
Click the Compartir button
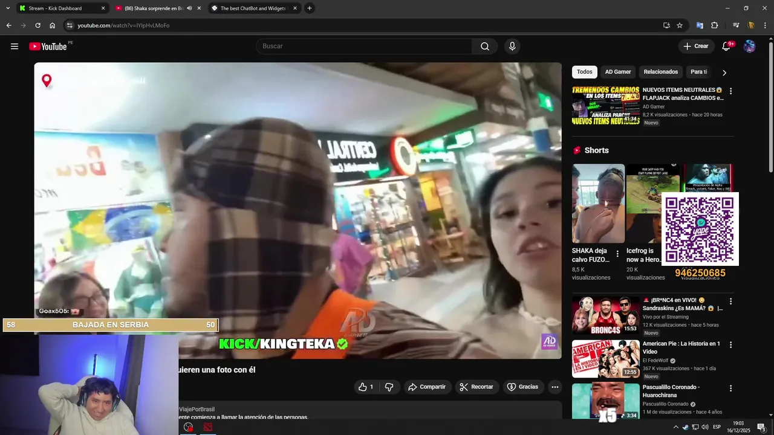coord(427,387)
